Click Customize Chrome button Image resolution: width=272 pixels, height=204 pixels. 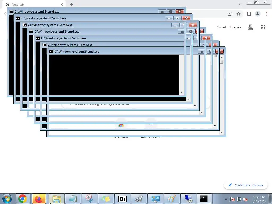point(246,185)
